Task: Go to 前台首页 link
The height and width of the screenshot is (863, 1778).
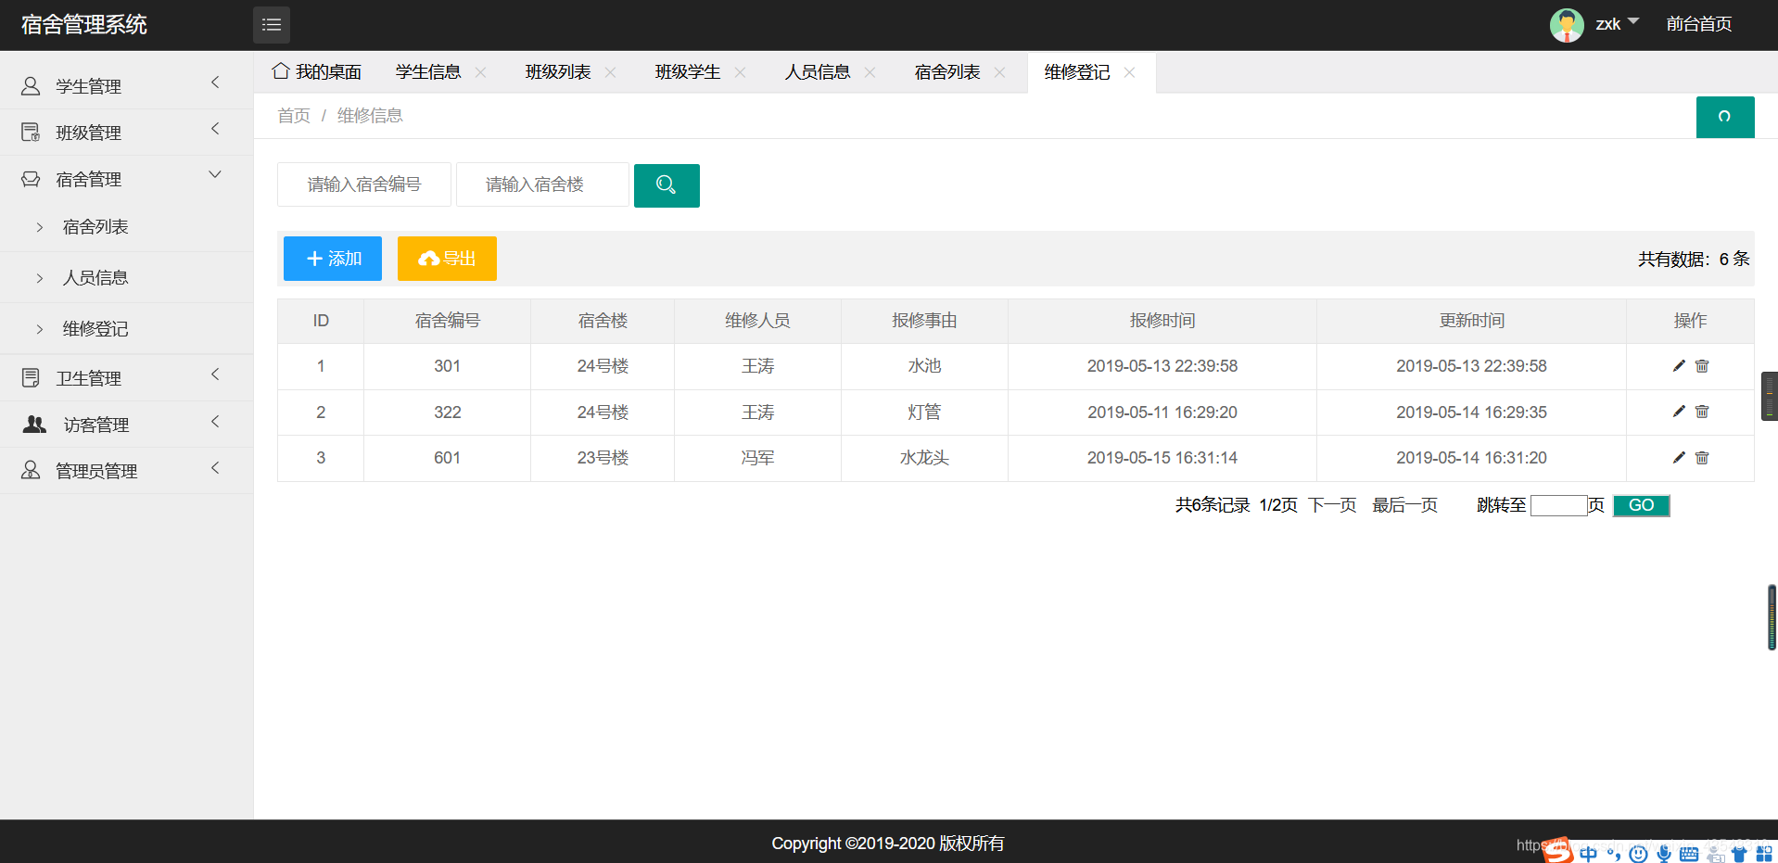Action: pos(1699,24)
